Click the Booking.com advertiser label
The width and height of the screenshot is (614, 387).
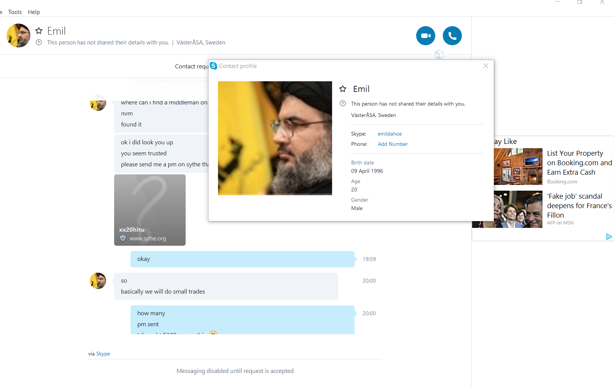click(562, 182)
